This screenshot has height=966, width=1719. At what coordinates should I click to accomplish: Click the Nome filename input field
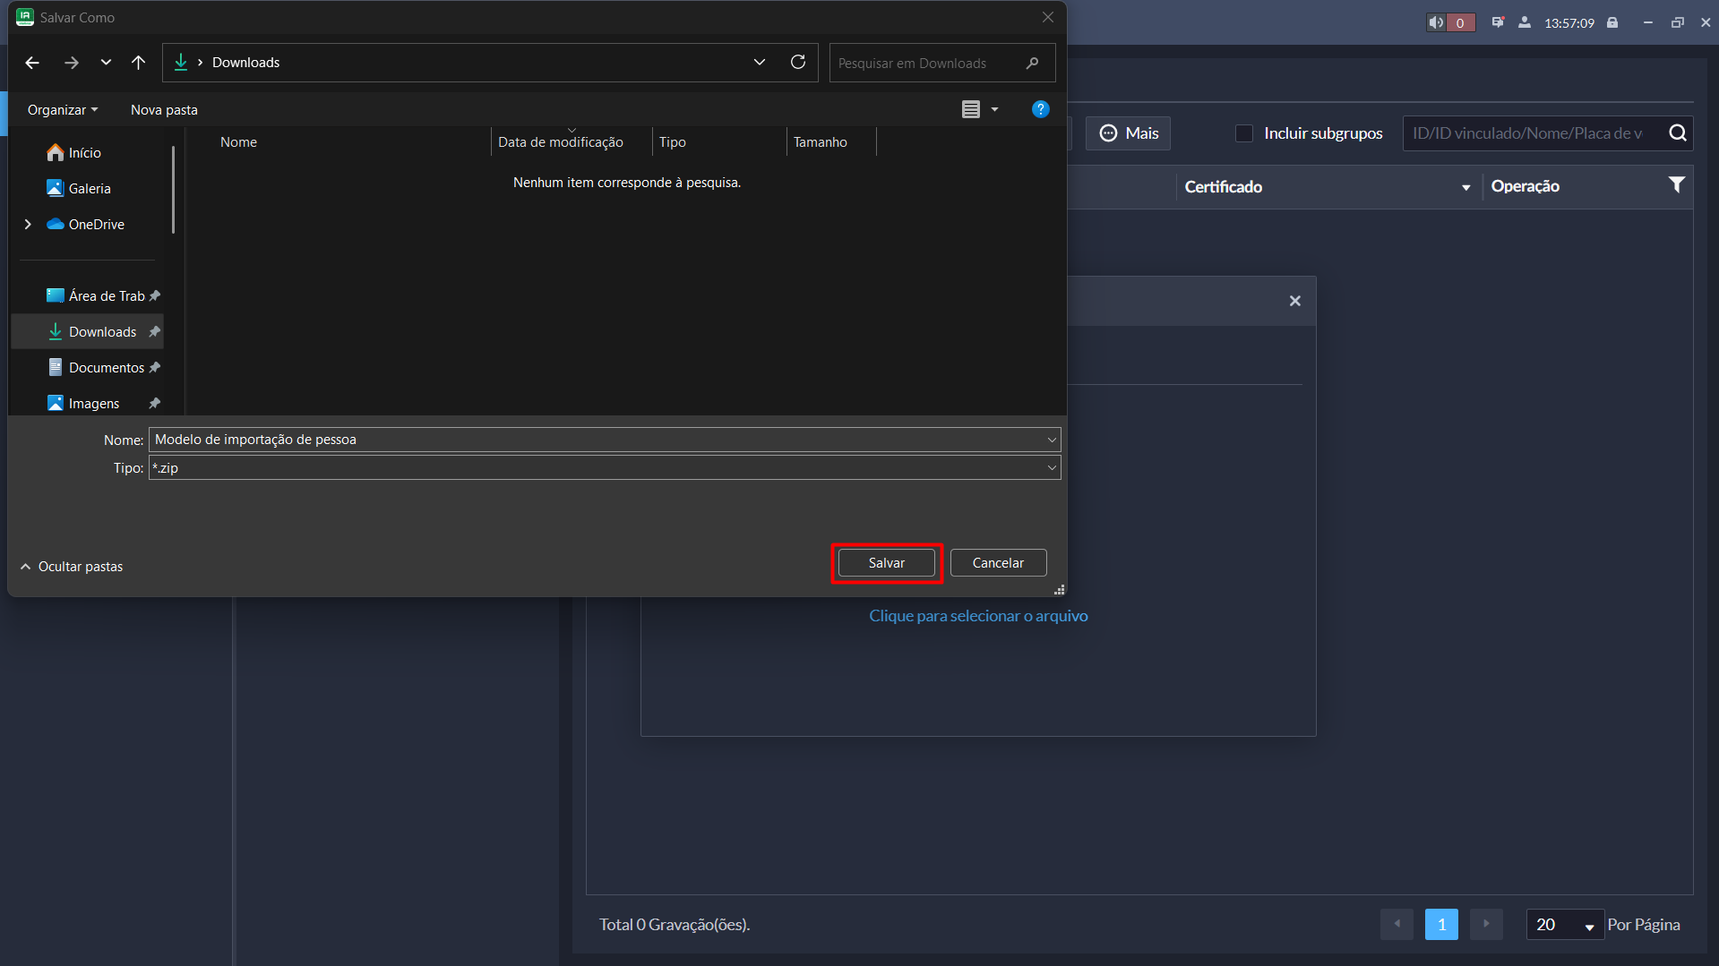pyautogui.click(x=596, y=440)
